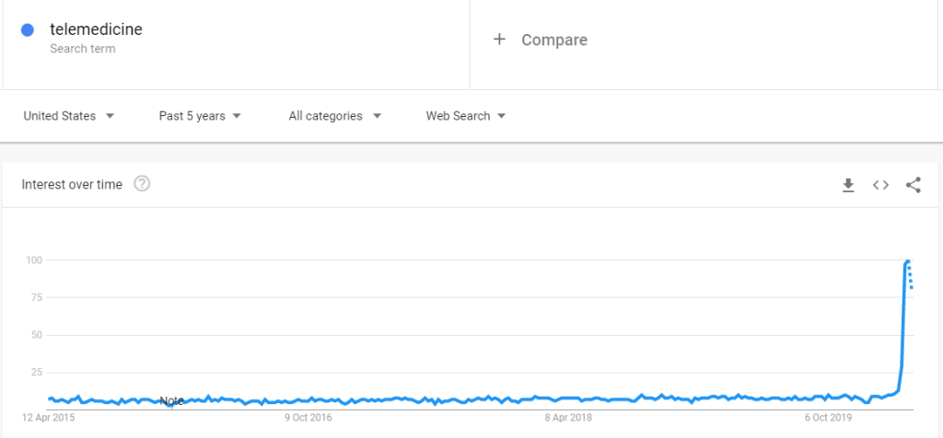Click the 12 Apr 2015 axis label

tap(49, 418)
